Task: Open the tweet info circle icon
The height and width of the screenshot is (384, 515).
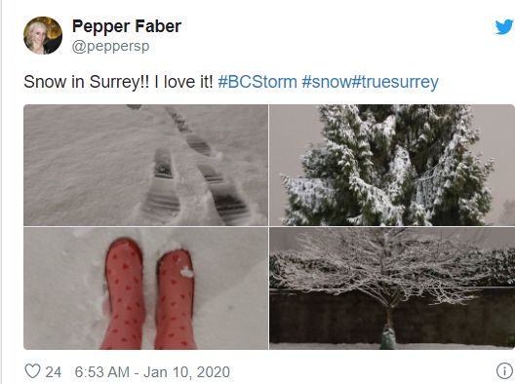Action: tap(504, 371)
